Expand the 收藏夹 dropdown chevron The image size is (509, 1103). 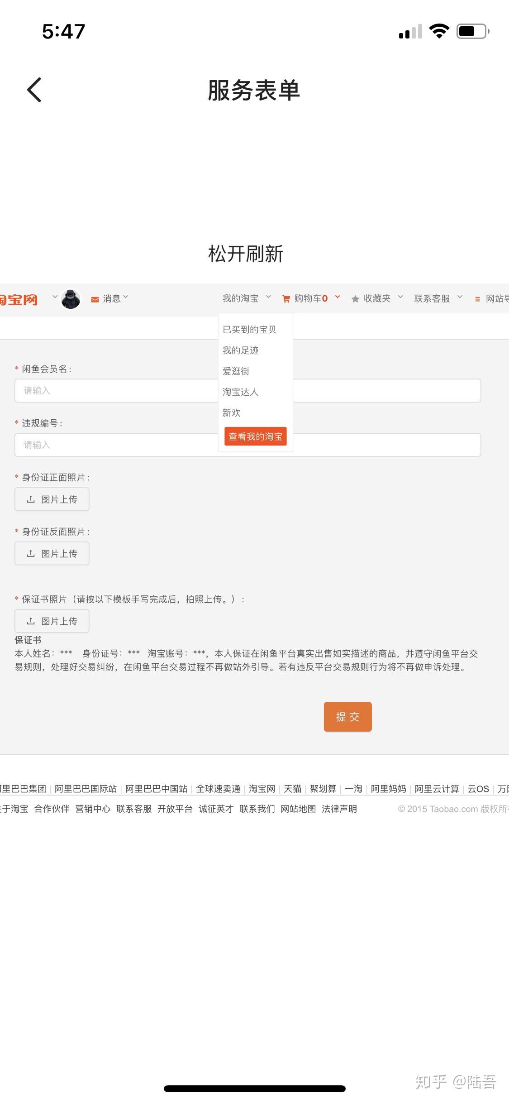(400, 297)
